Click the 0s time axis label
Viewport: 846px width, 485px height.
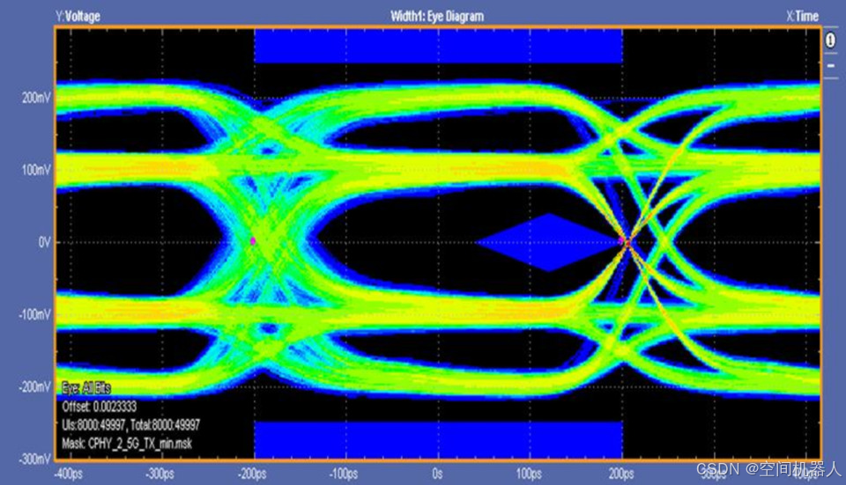(437, 474)
